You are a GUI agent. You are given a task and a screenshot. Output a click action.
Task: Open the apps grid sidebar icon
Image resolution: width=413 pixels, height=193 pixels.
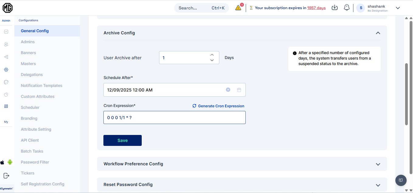6,106
